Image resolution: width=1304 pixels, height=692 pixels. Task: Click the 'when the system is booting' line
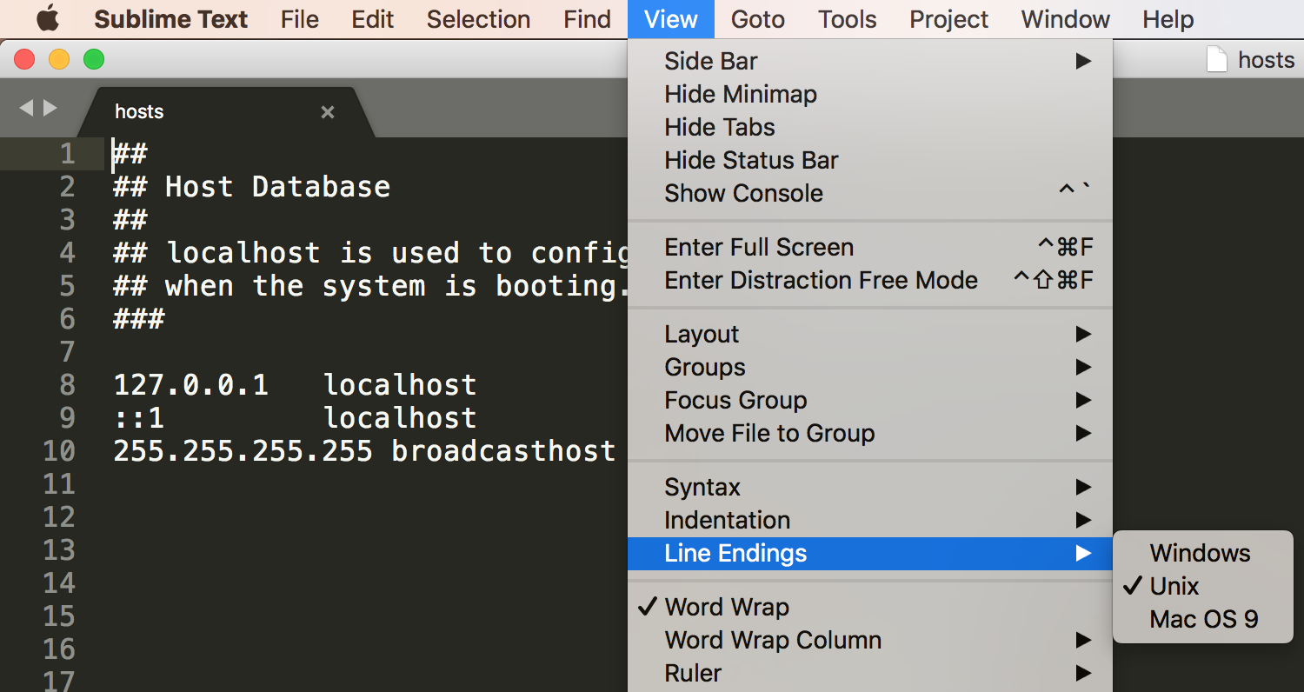[x=370, y=286]
